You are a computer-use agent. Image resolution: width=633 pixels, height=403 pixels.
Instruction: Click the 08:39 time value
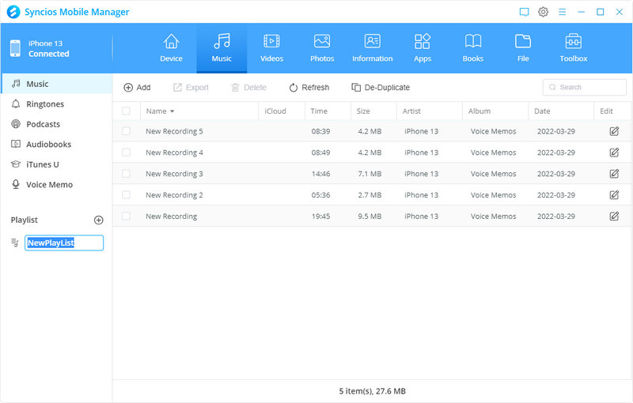point(320,131)
